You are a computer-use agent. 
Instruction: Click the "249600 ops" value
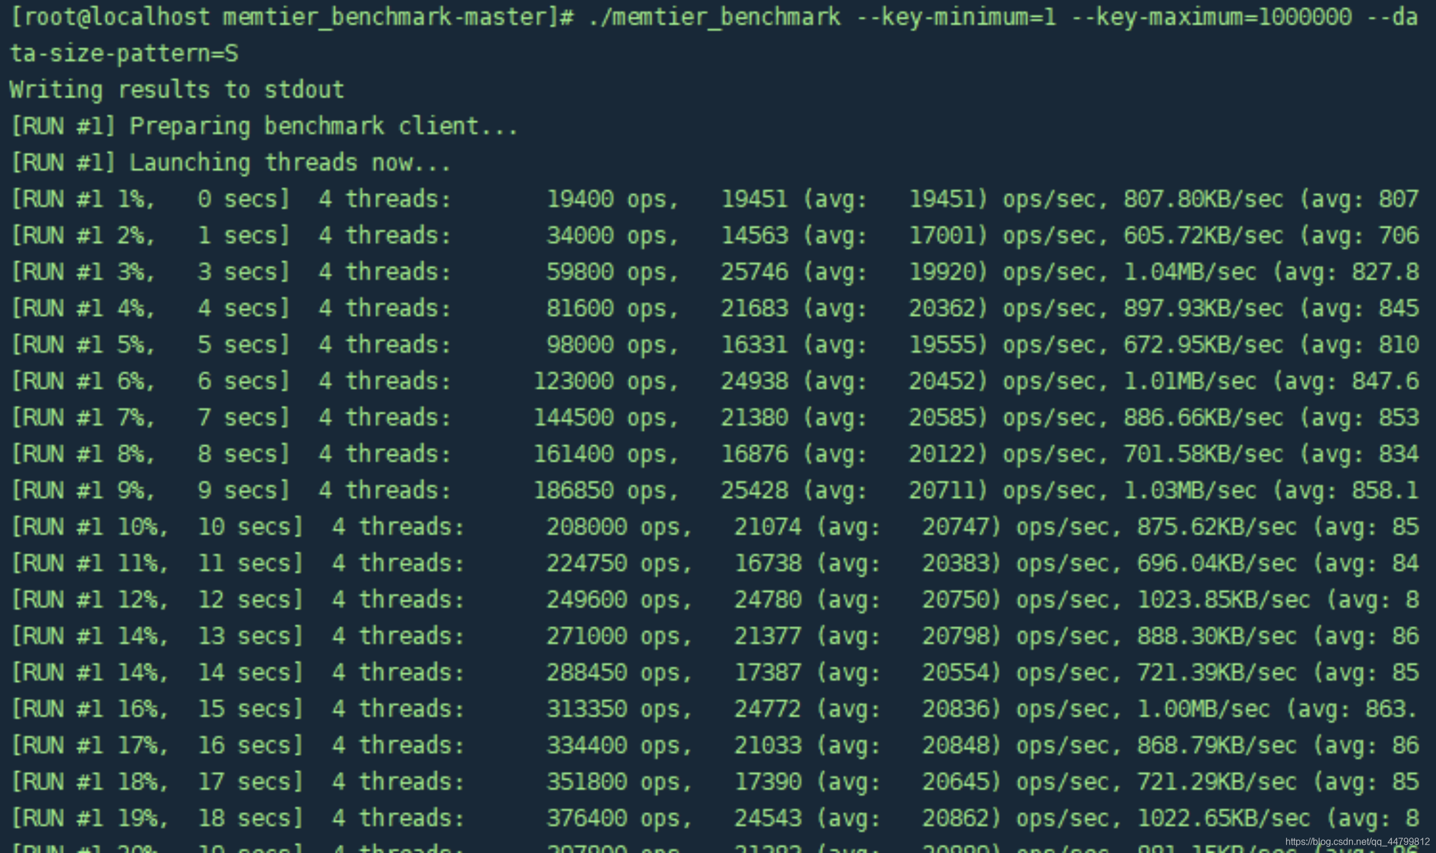tap(618, 600)
